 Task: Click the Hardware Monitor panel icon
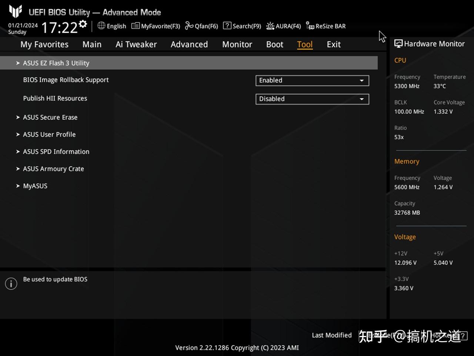click(398, 43)
